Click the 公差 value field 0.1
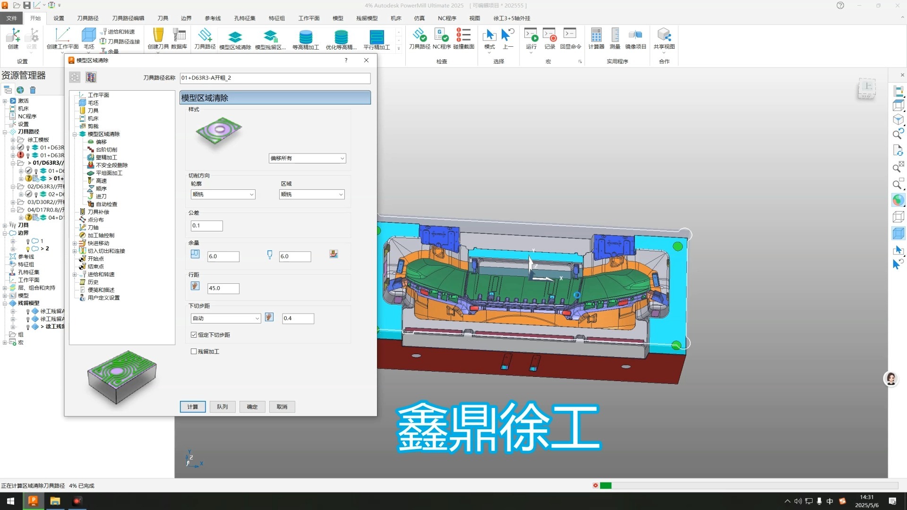Image resolution: width=907 pixels, height=510 pixels. point(206,226)
